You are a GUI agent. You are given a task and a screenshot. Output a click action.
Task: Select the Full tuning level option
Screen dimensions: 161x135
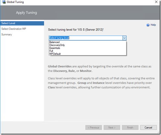tap(88, 51)
